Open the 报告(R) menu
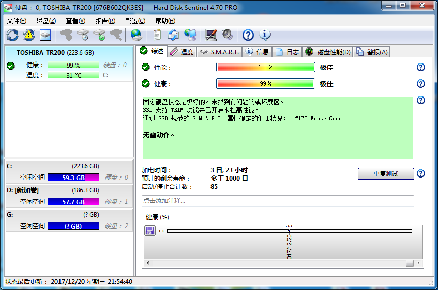The height and width of the screenshot is (290, 438). coord(105,21)
